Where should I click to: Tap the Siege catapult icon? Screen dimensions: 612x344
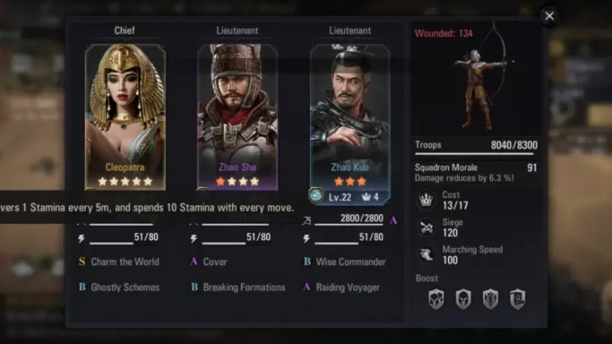point(426,227)
